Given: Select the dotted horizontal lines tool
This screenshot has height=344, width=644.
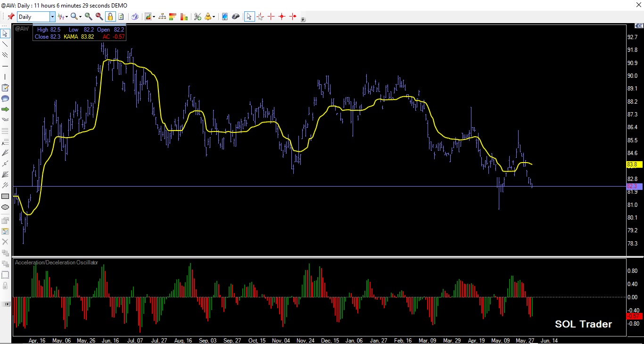Looking at the screenshot, I should point(5,131).
